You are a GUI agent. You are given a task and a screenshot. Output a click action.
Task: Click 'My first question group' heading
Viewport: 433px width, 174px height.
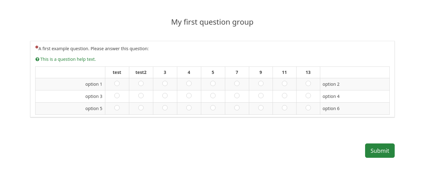(212, 22)
